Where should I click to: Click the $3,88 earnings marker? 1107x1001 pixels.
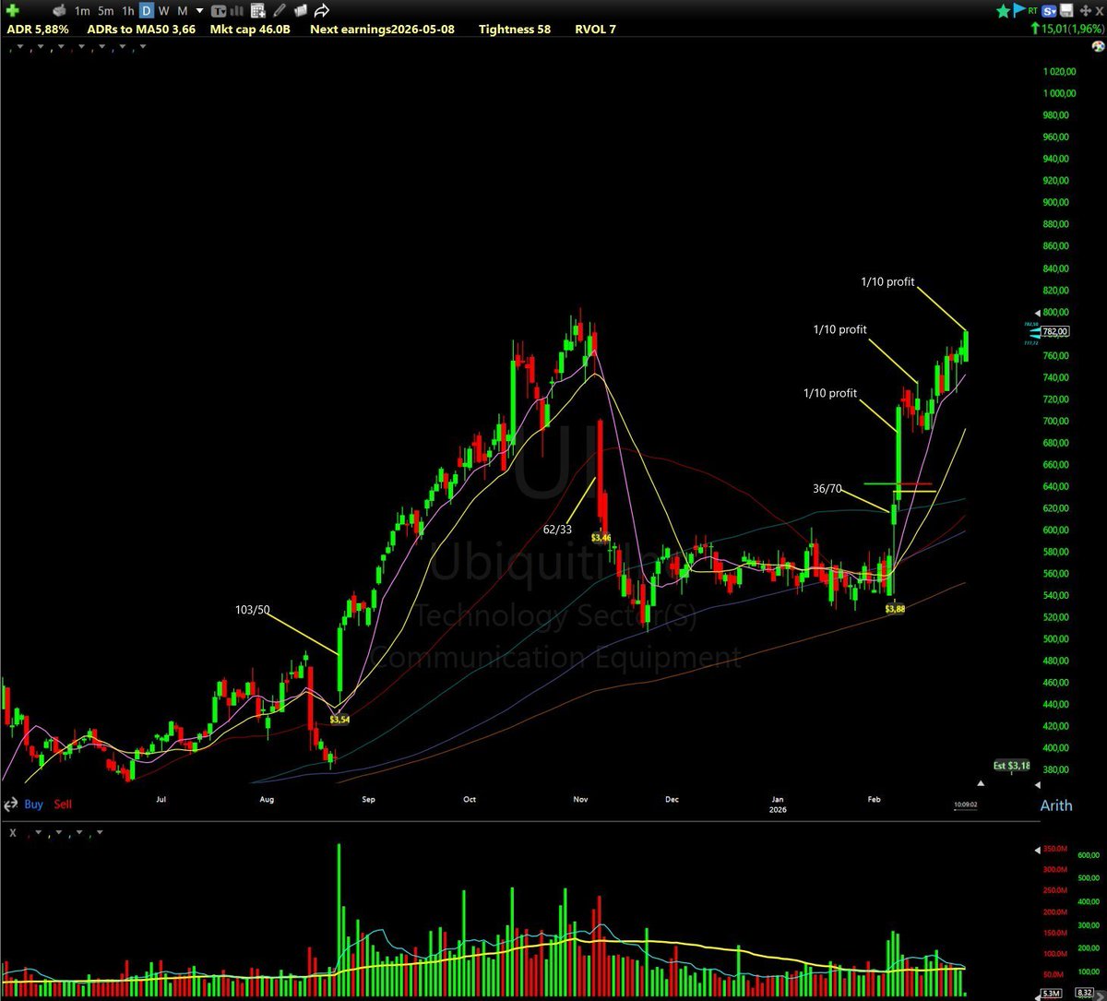click(895, 609)
